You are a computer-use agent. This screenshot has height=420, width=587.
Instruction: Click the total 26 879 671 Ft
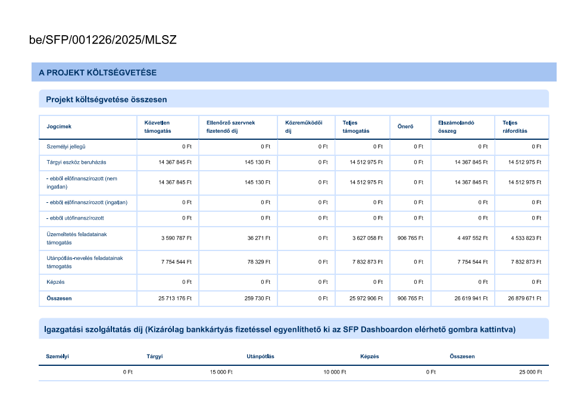pos(524,299)
